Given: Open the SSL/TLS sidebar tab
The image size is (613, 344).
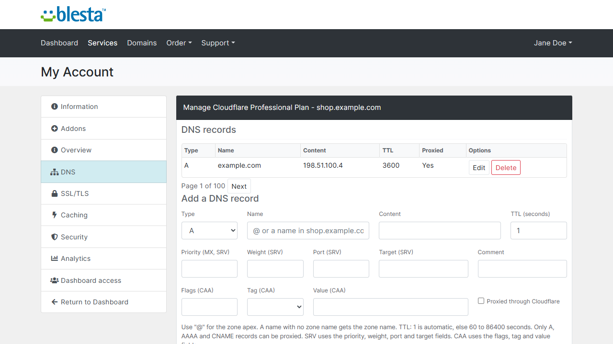Looking at the screenshot, I should [x=104, y=193].
